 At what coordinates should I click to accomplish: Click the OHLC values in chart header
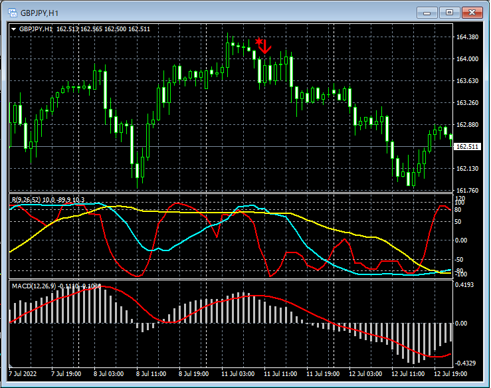tap(103, 29)
